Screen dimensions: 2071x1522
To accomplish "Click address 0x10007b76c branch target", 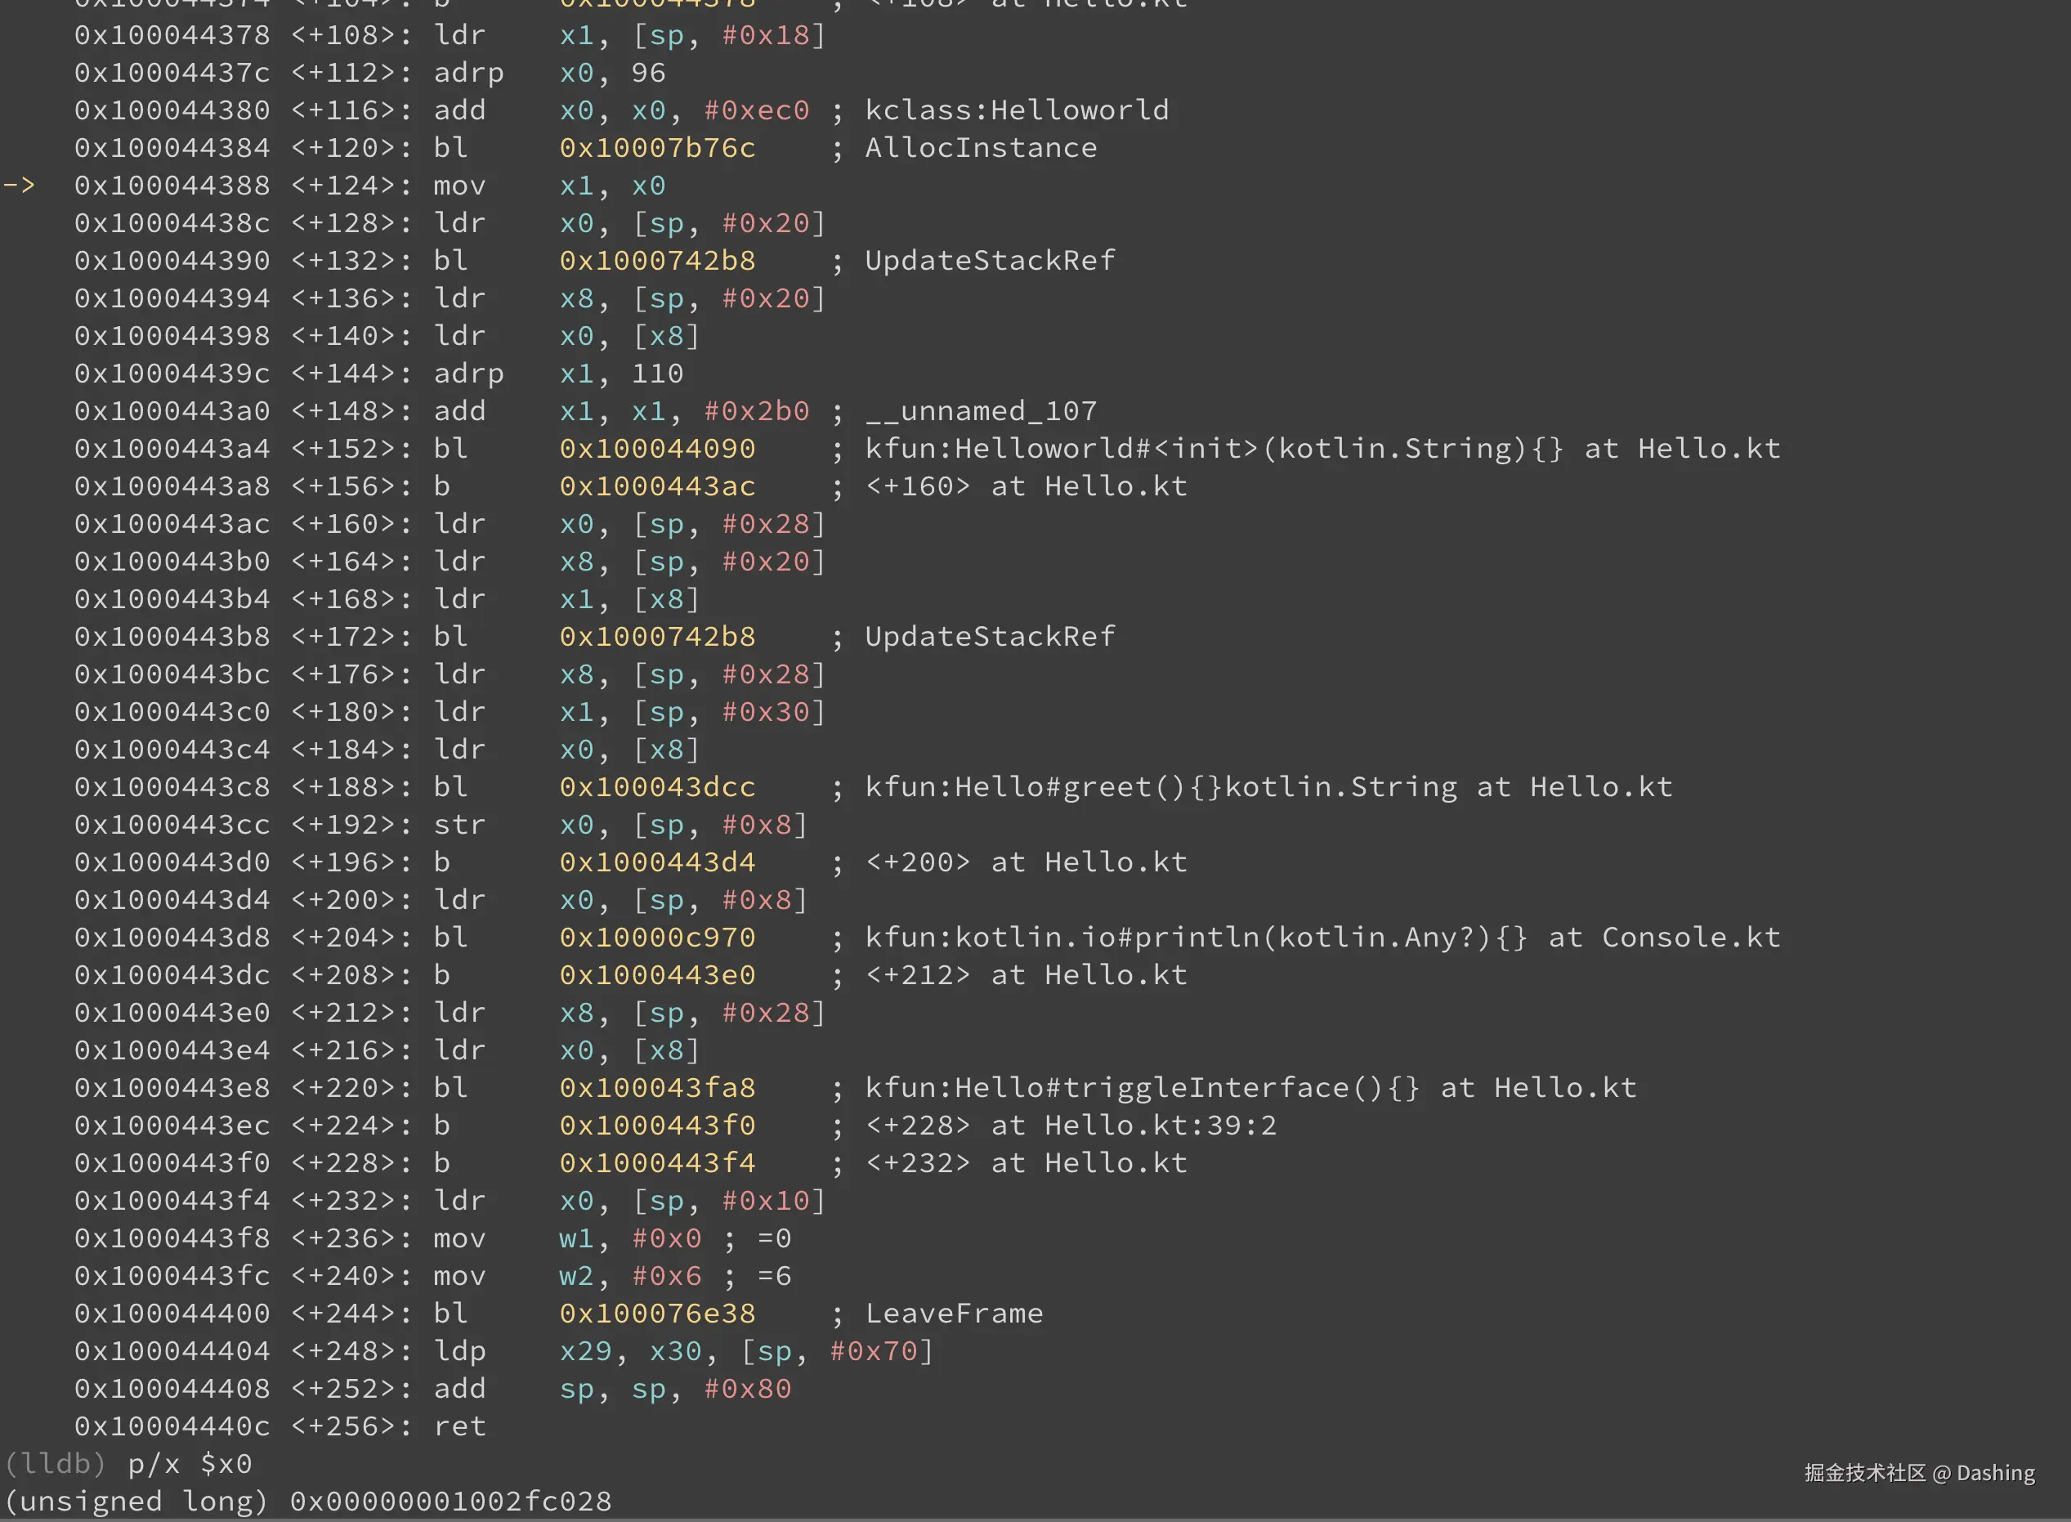I will 657,147.
